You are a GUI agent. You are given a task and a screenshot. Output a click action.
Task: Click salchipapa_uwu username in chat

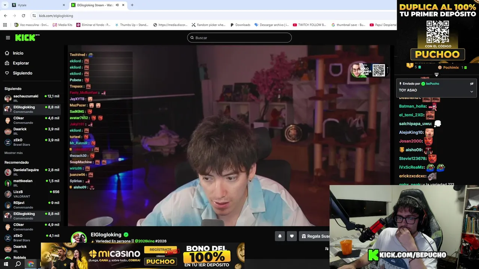pos(415,124)
